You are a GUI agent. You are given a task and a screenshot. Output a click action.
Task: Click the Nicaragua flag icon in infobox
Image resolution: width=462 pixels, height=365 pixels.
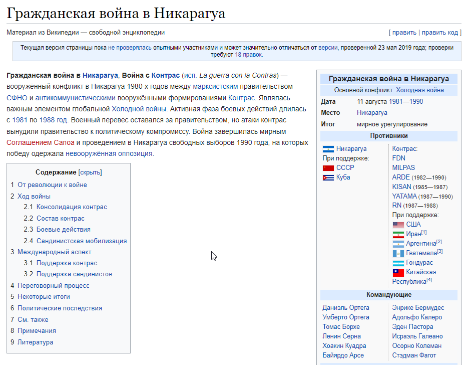328,149
